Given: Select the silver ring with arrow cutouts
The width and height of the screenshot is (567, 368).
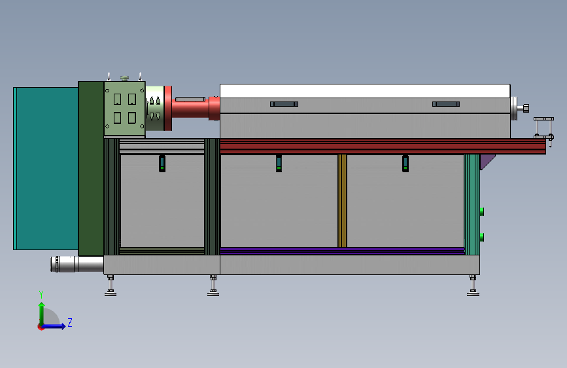Looking at the screenshot, I should 155,108.
